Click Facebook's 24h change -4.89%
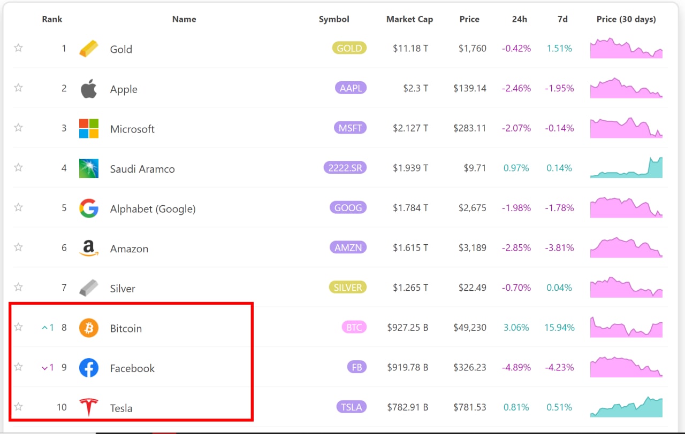This screenshot has height=434, width=685. click(516, 368)
